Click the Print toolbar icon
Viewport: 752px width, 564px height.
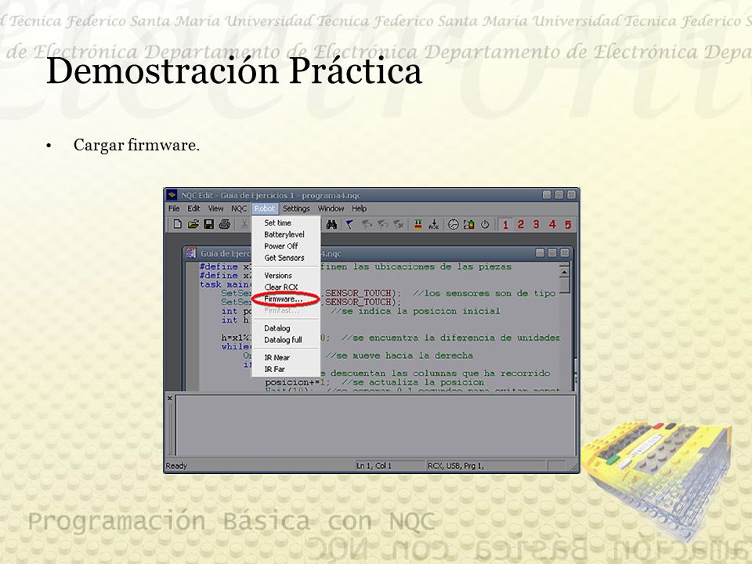pyautogui.click(x=225, y=224)
